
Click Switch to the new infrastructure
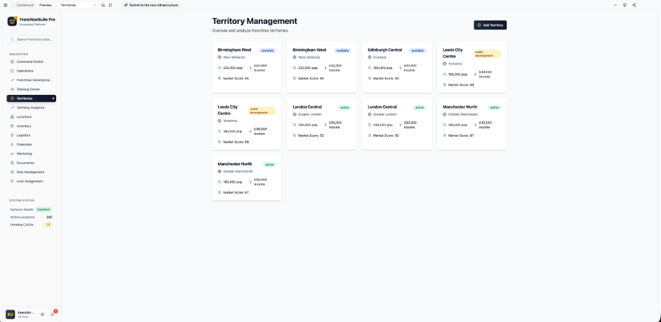[x=151, y=5]
